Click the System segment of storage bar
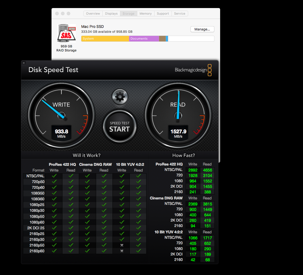This screenshot has width=303, height=275. tap(105, 39)
